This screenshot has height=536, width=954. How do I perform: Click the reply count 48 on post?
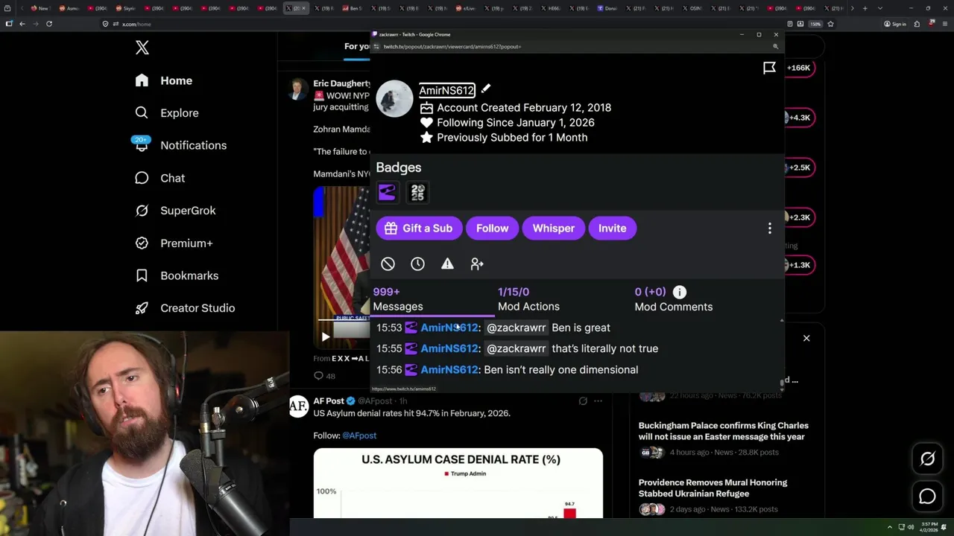coord(325,377)
